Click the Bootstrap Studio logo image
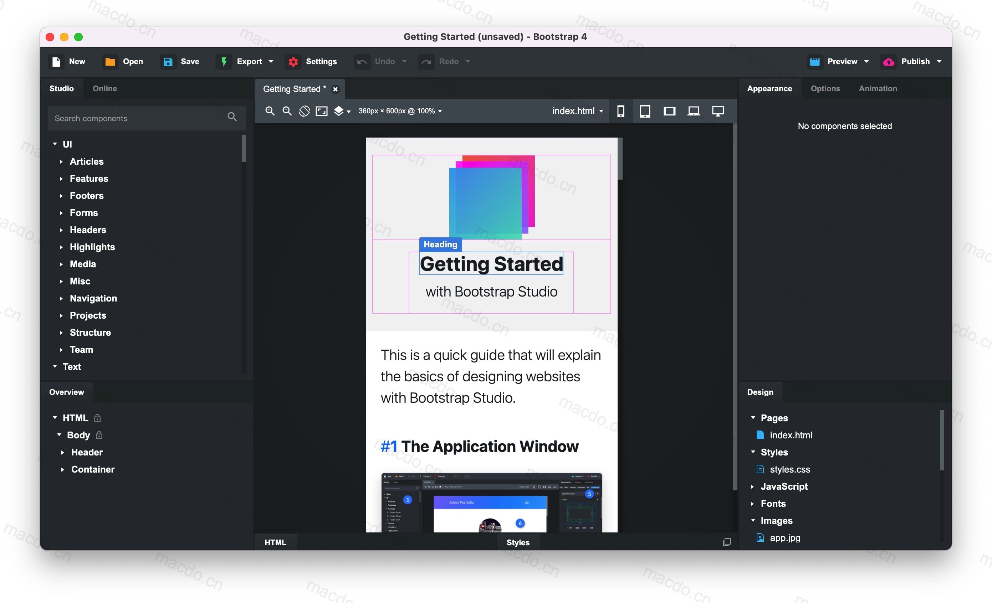The width and height of the screenshot is (992, 603). click(x=492, y=197)
